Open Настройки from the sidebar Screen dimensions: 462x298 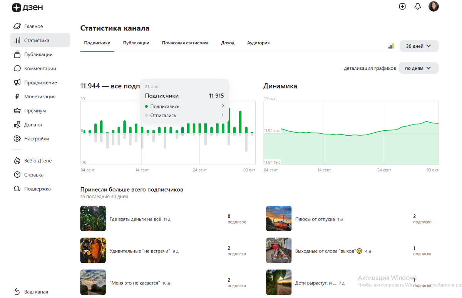pyautogui.click(x=40, y=139)
